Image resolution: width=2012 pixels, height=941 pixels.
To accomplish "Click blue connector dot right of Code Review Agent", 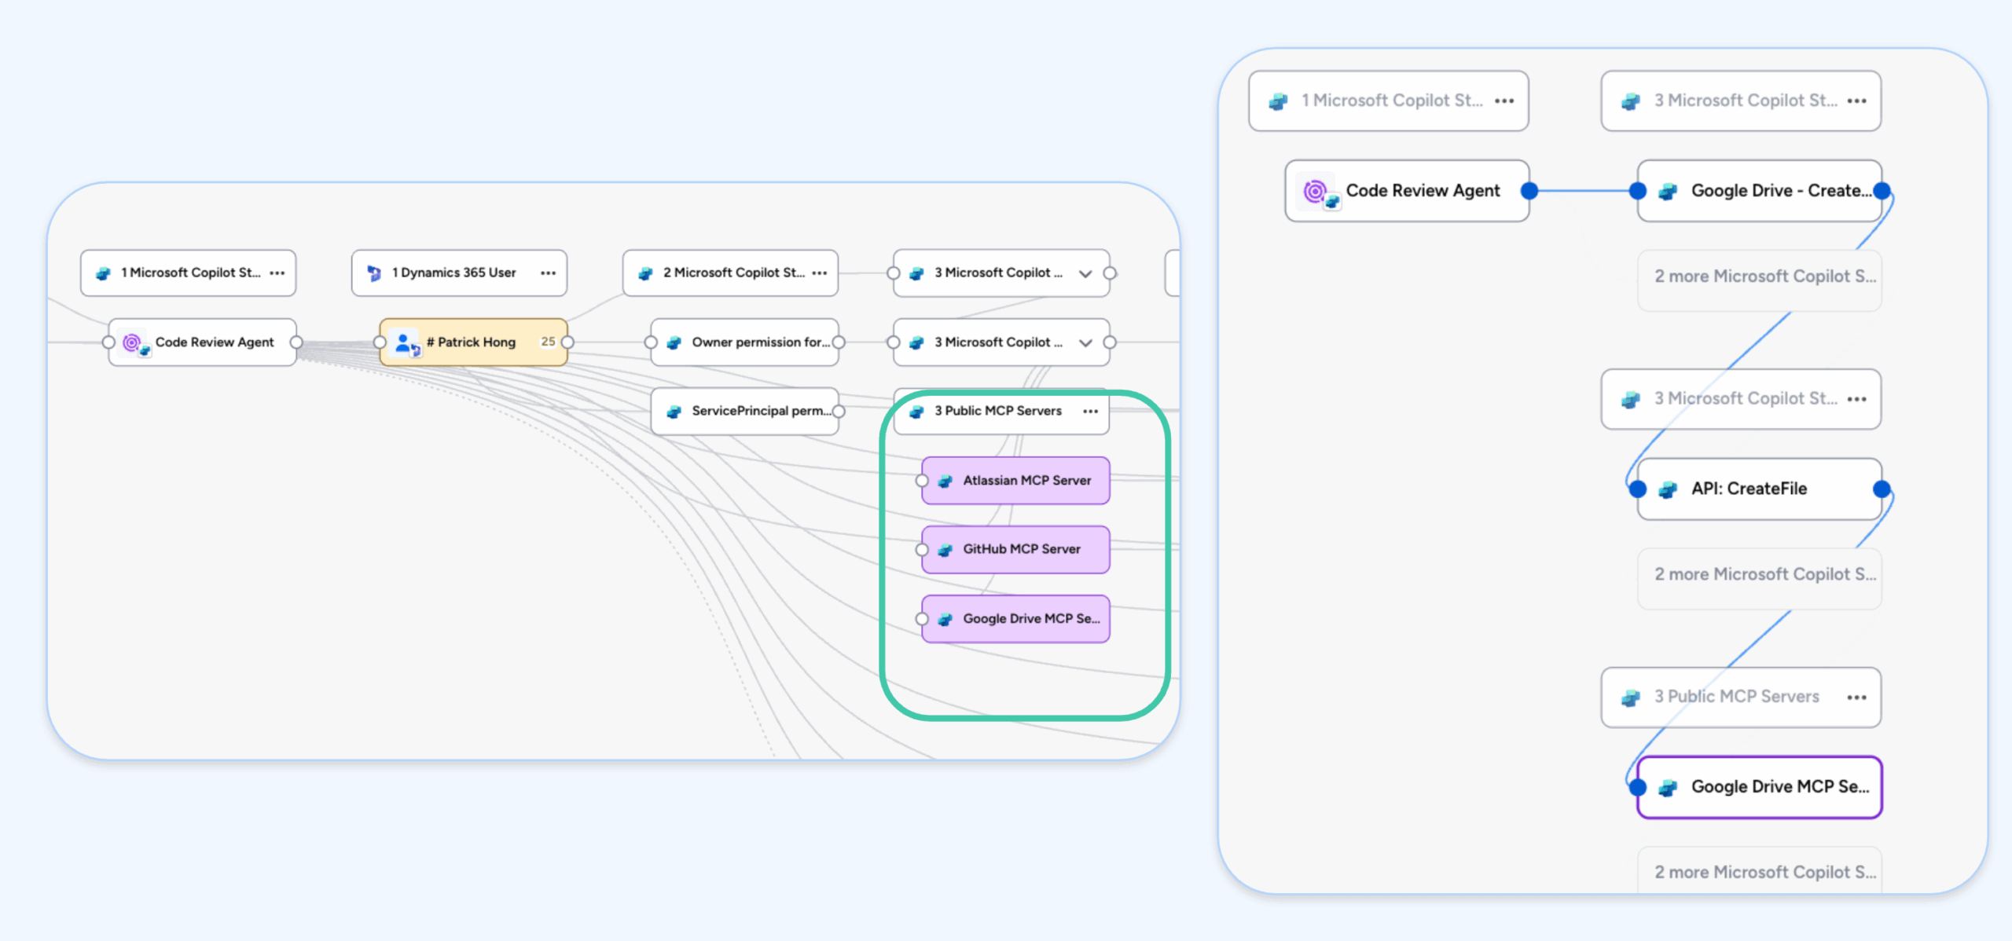I will [1529, 191].
